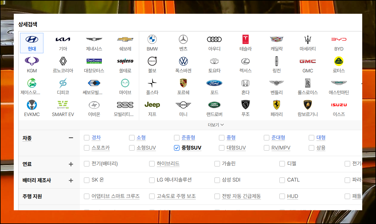Expand more brands with 더보기

coord(216,125)
